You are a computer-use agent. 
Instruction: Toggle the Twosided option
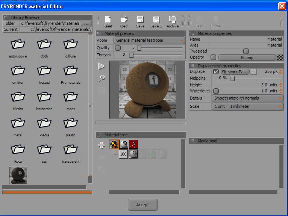point(246,51)
